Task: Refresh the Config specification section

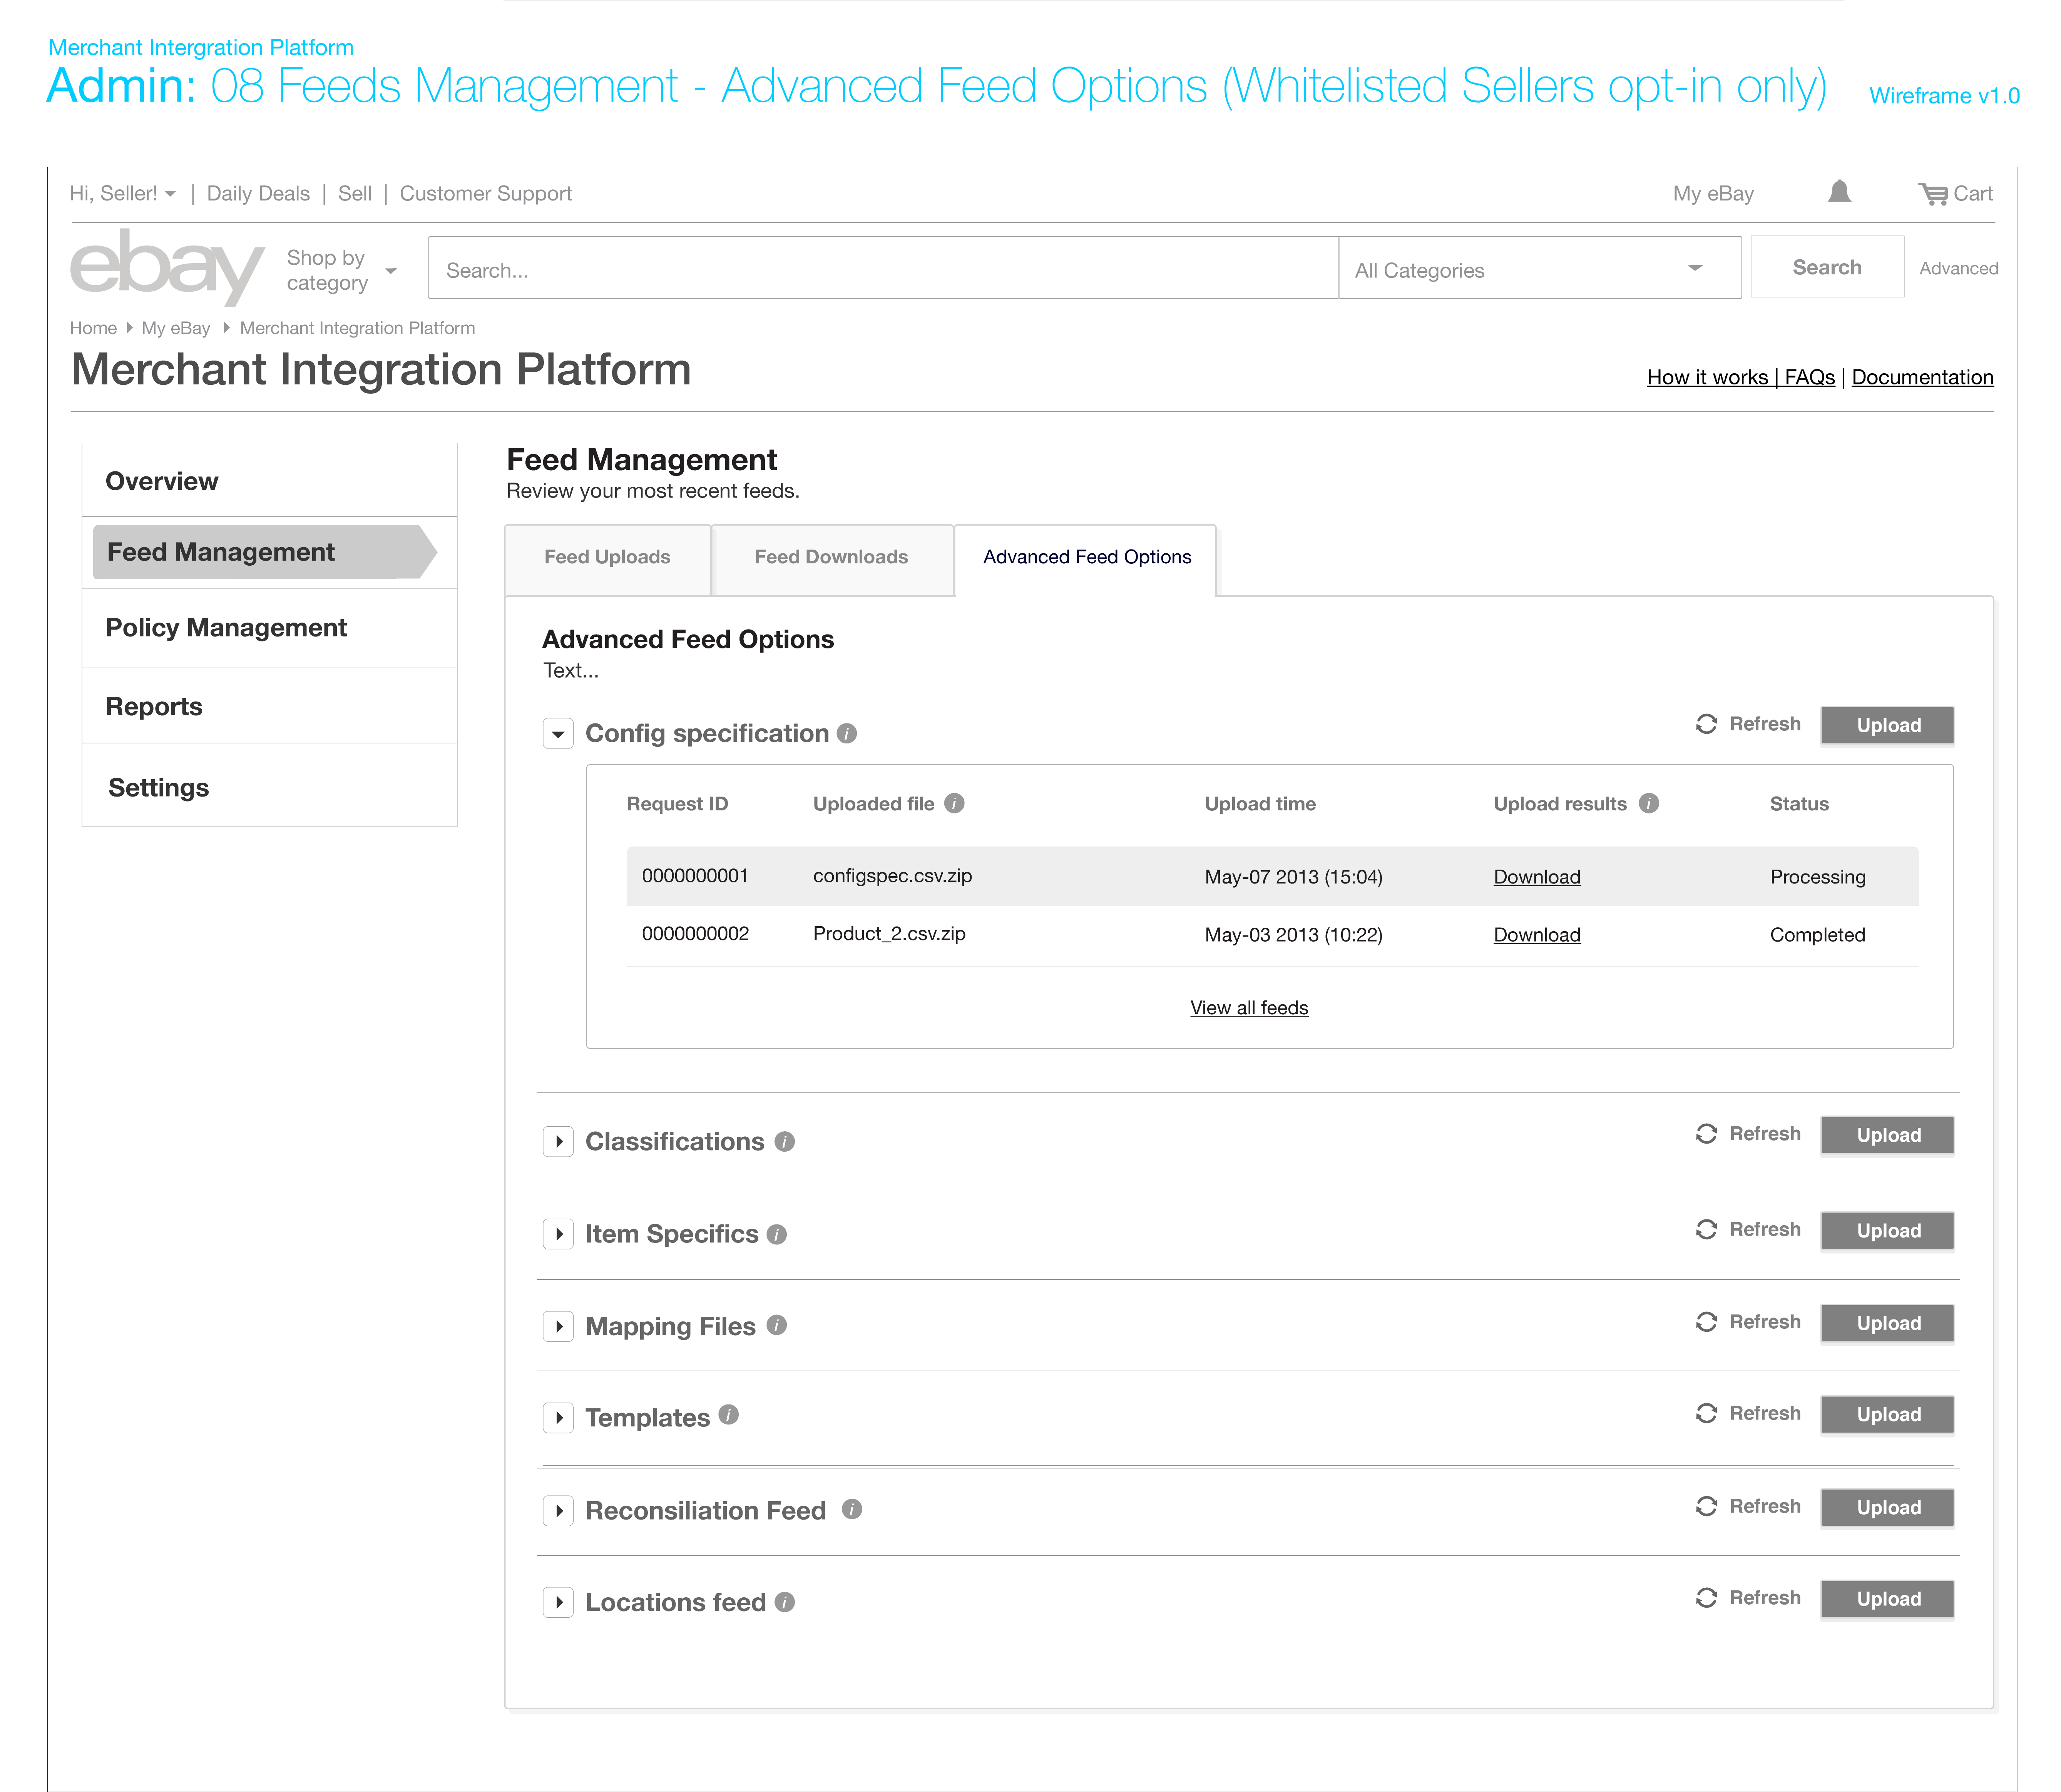Action: (x=1748, y=724)
